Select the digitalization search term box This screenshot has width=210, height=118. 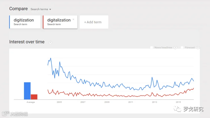pyautogui.click(x=60, y=22)
